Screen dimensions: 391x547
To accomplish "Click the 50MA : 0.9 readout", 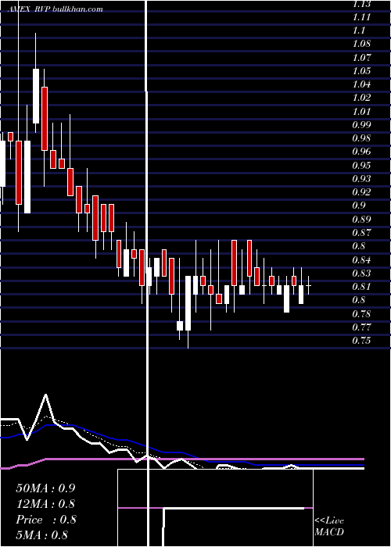I will [45, 488].
